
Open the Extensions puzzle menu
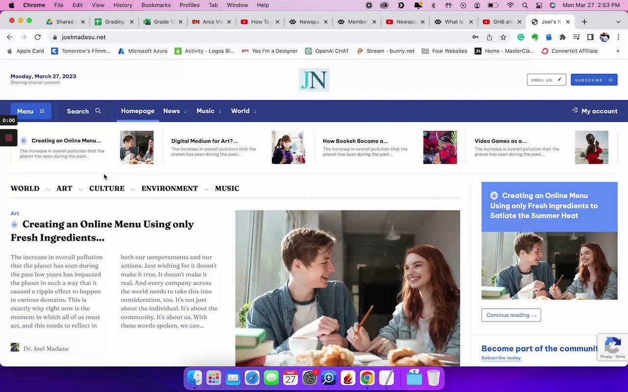point(563,37)
